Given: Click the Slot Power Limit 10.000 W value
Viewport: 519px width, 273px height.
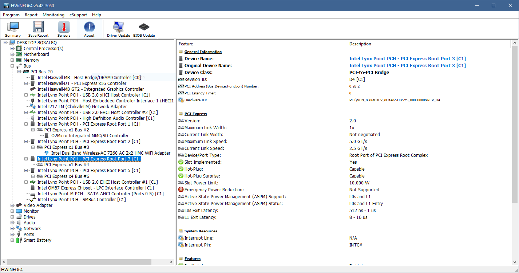Looking at the screenshot, I should [x=360, y=183].
